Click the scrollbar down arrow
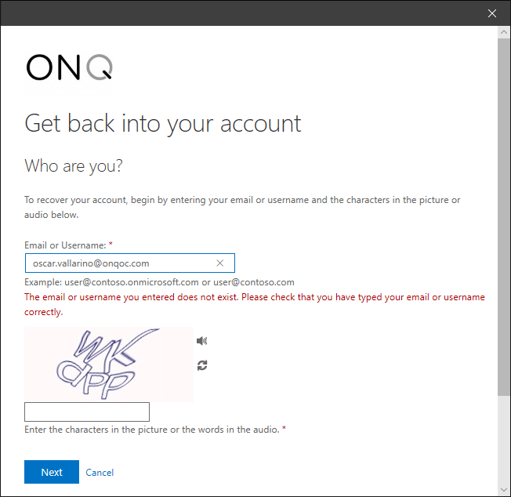Image resolution: width=511 pixels, height=497 pixels. coord(504,490)
